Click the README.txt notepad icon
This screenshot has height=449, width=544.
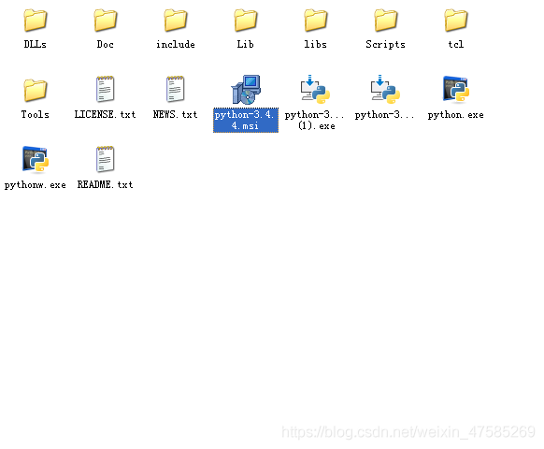[105, 159]
